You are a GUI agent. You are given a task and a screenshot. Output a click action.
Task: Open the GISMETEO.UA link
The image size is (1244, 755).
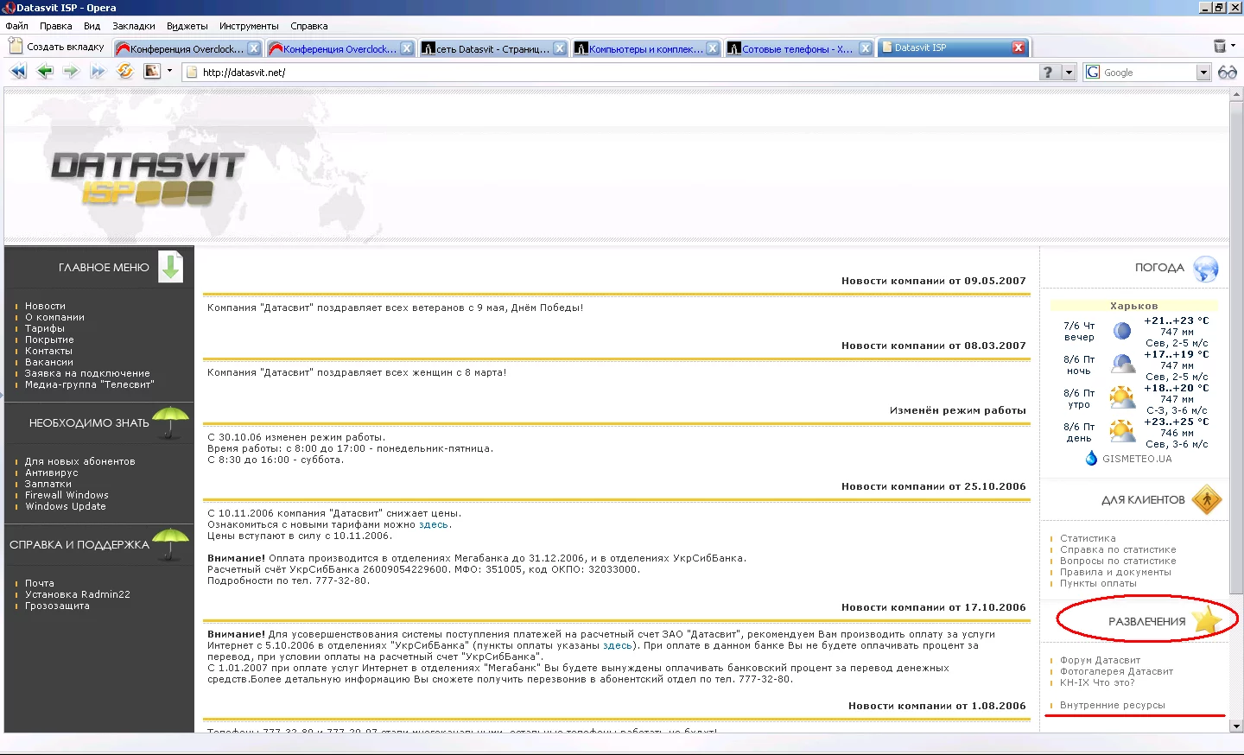click(x=1137, y=459)
